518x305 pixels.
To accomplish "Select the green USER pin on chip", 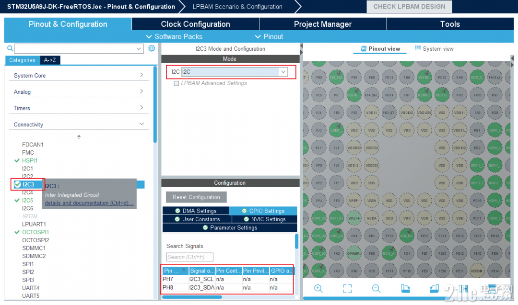I will [336, 130].
